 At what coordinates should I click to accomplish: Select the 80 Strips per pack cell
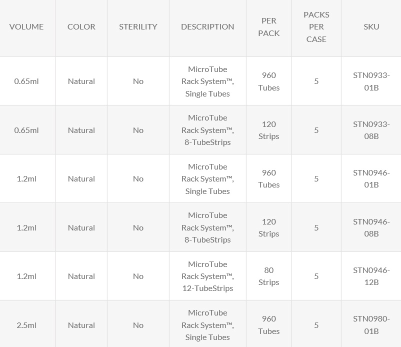point(269,276)
